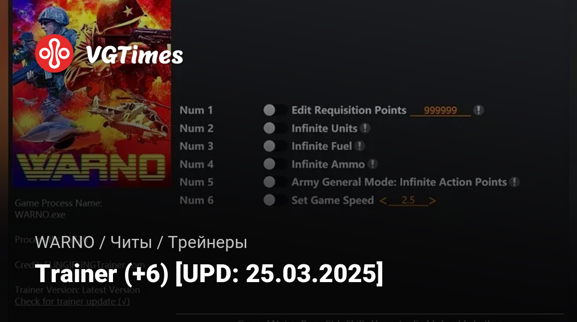Click the info icon next to Infinite Ammo
Viewport: 577px width, 322px height.
click(x=373, y=164)
